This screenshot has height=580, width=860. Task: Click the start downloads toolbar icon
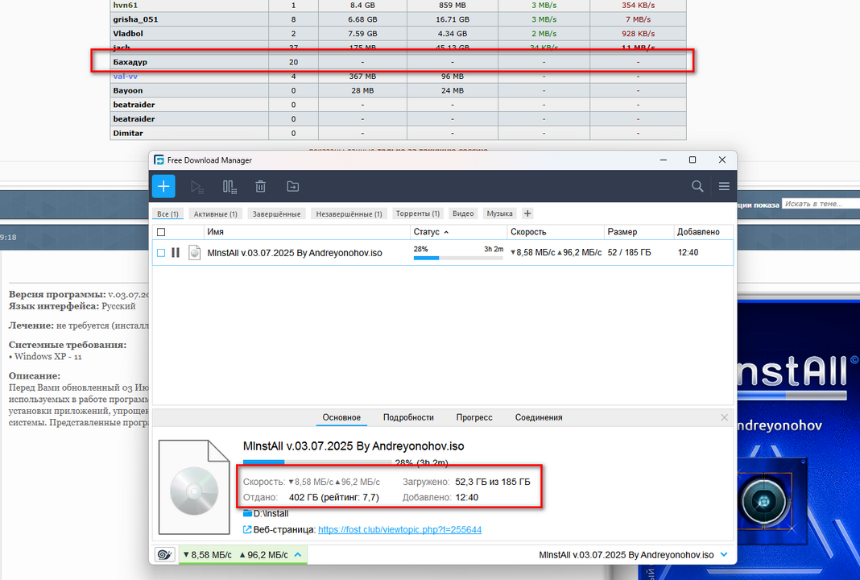tap(197, 187)
